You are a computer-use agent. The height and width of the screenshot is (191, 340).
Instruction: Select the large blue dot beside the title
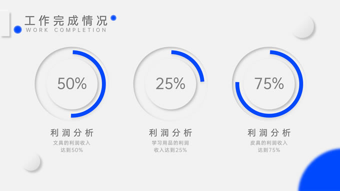[18, 29]
